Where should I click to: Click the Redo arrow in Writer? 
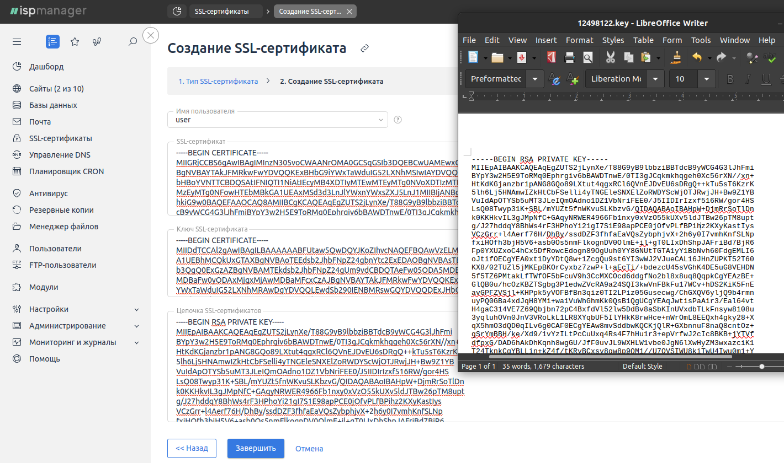pyautogui.click(x=722, y=57)
